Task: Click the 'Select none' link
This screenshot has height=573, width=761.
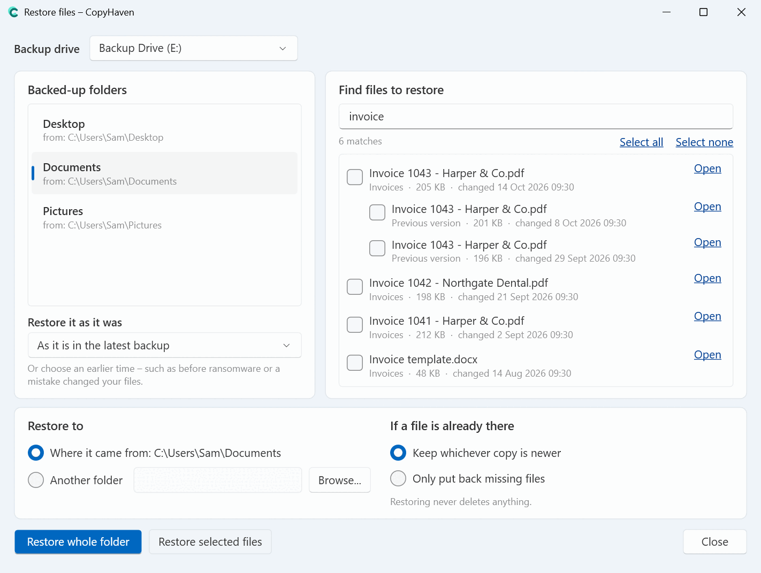Action: click(704, 142)
